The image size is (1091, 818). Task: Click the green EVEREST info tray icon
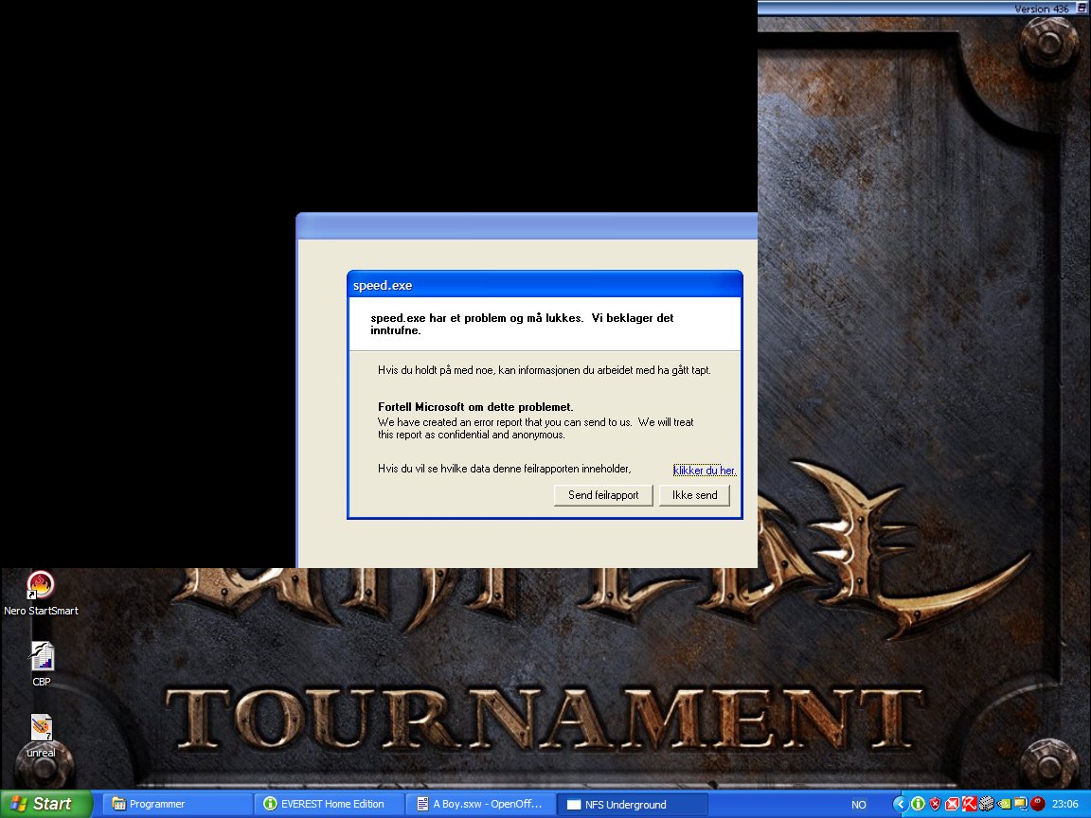(x=919, y=804)
